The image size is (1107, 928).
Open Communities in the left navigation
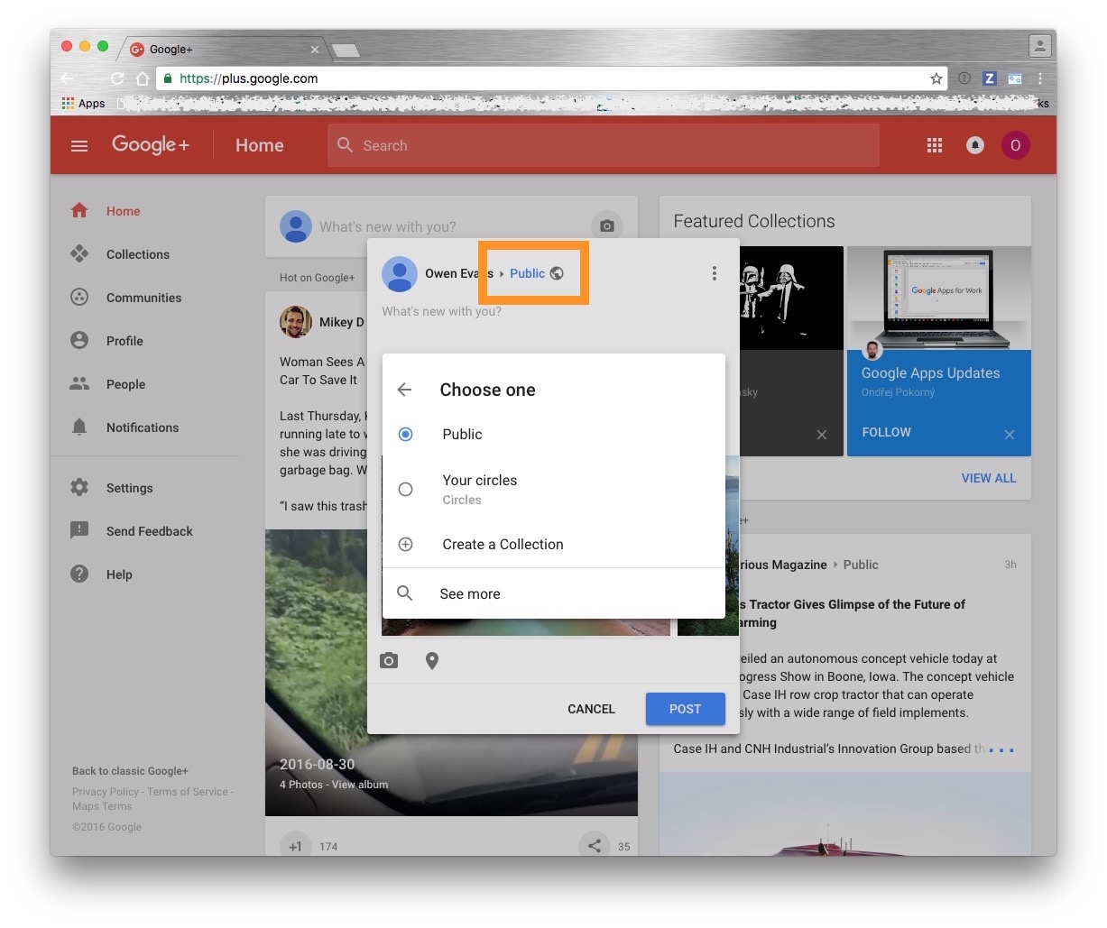click(x=143, y=298)
